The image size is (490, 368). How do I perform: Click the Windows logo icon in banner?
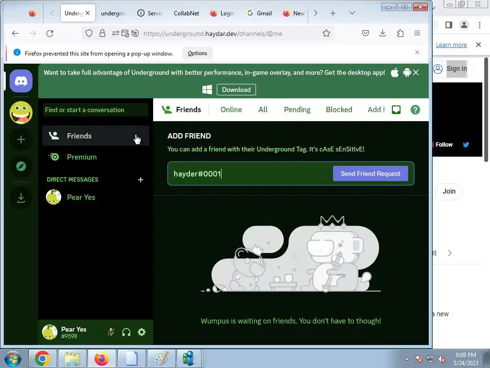(207, 90)
